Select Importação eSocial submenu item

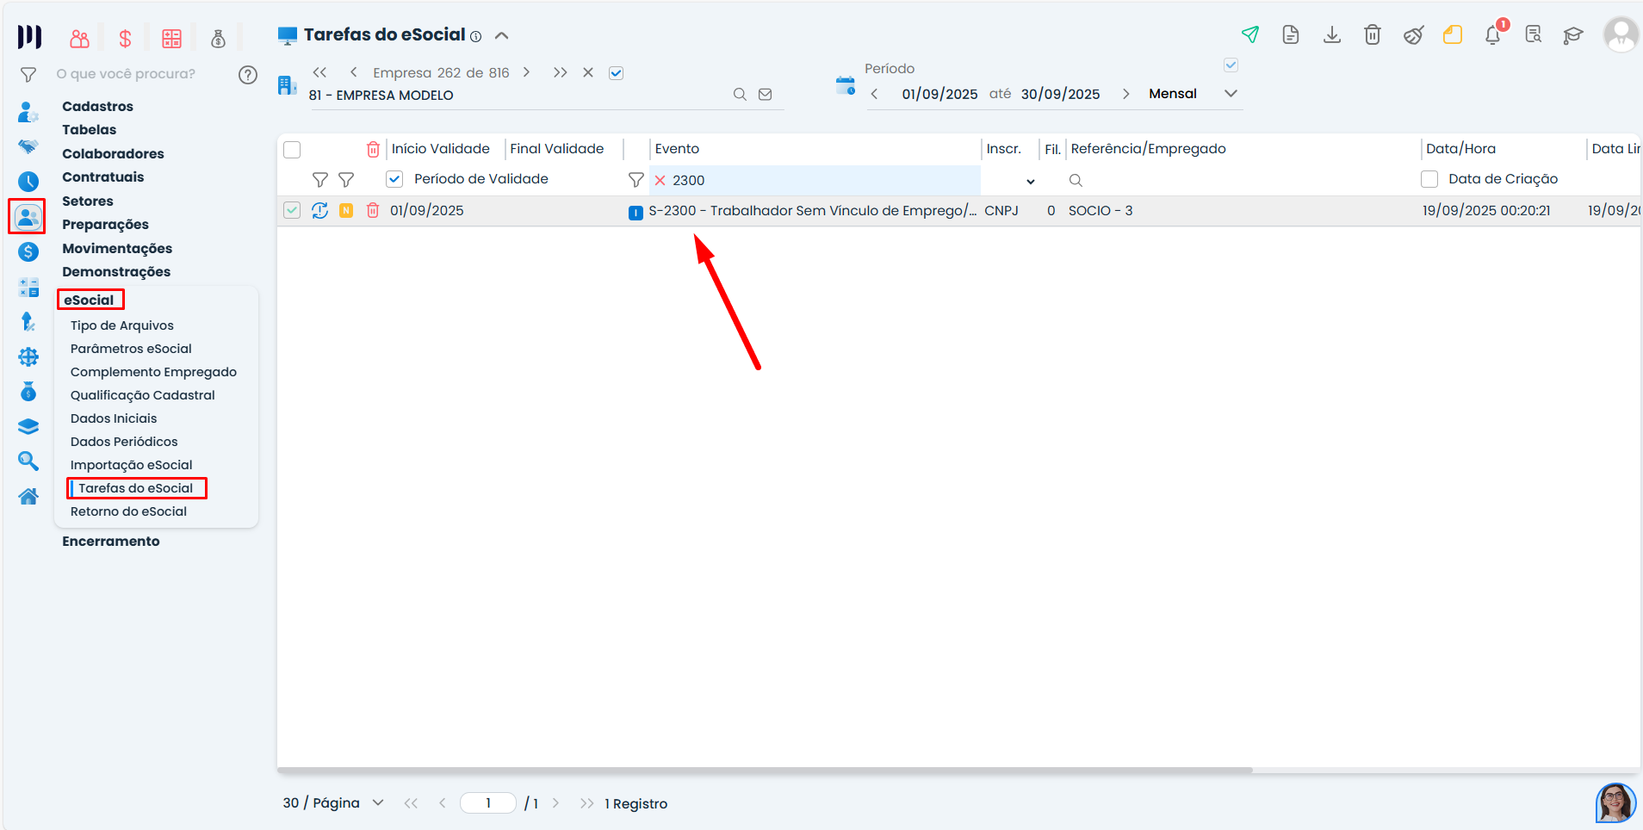click(131, 465)
